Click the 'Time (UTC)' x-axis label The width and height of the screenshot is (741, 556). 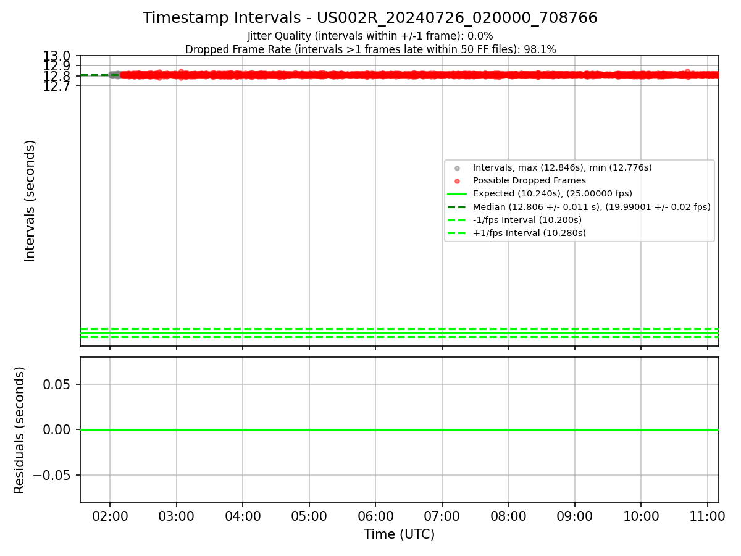coord(399,534)
